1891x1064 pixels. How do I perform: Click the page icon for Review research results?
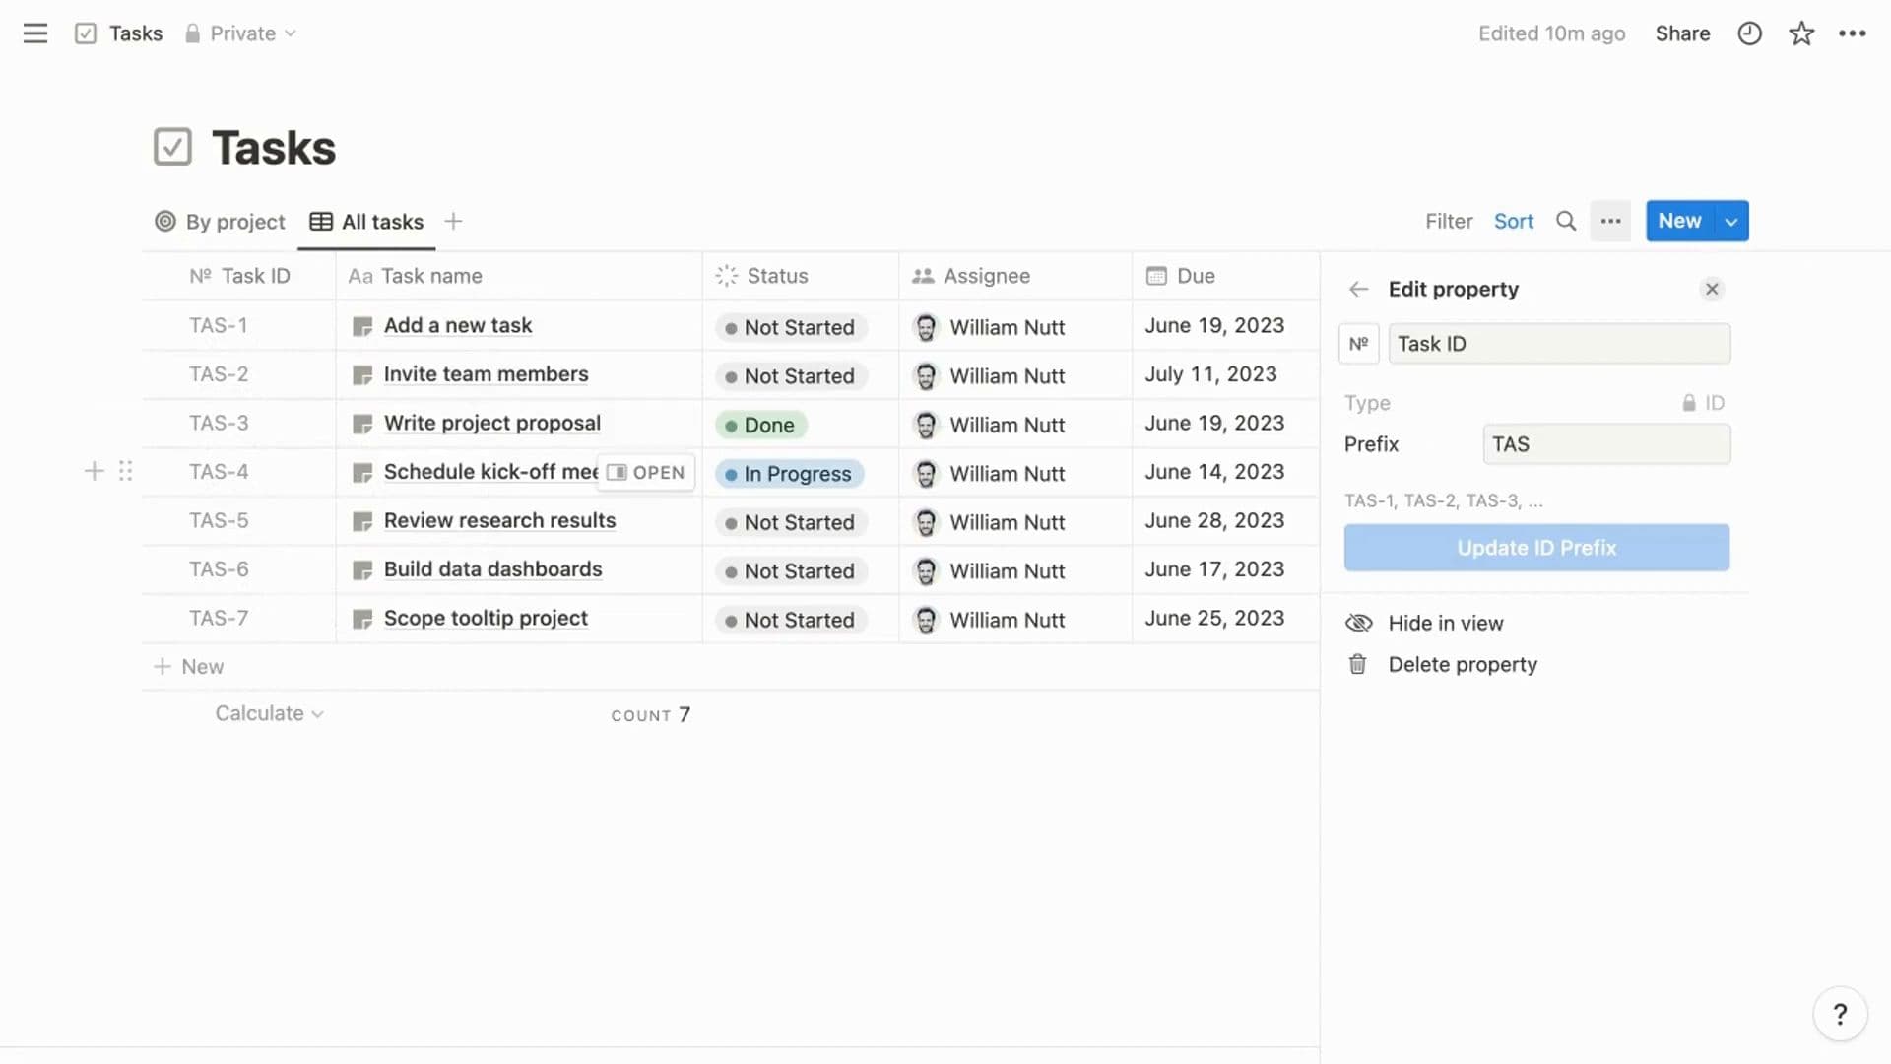click(x=362, y=521)
